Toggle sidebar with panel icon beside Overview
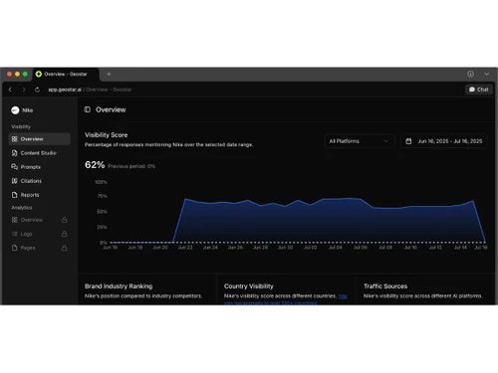This screenshot has height=373, width=498. click(x=88, y=109)
